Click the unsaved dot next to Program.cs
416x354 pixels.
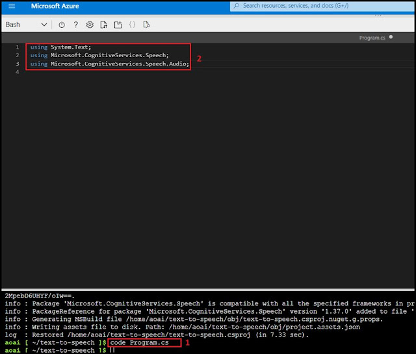[x=391, y=37]
